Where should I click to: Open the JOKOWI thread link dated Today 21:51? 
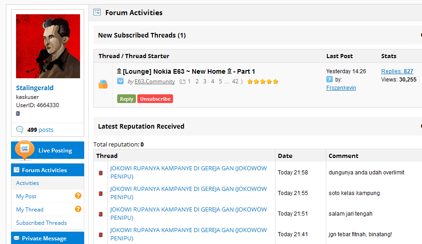pyautogui.click(x=189, y=214)
